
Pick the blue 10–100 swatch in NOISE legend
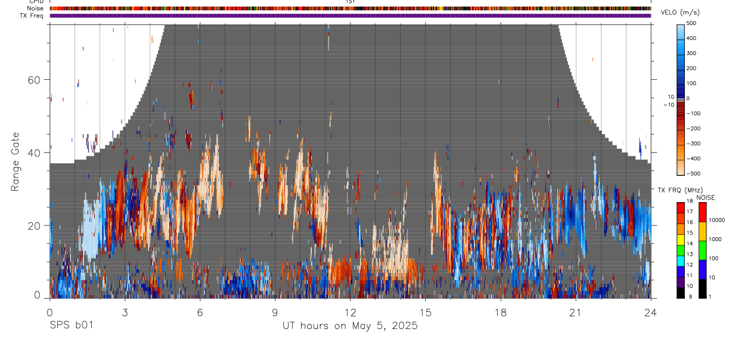coord(702,269)
